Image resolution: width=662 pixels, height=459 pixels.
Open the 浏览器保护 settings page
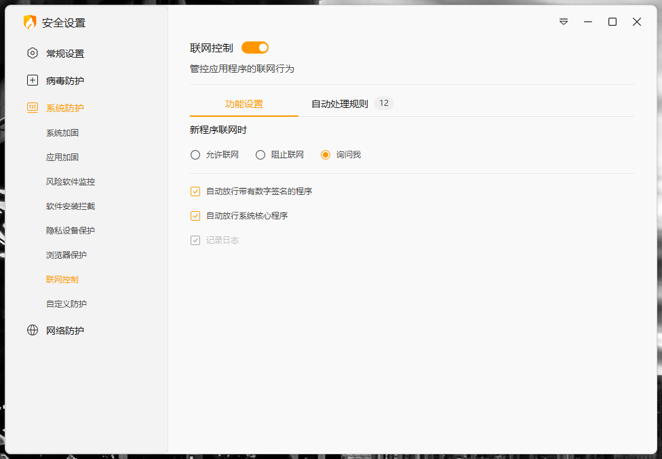[x=66, y=255]
